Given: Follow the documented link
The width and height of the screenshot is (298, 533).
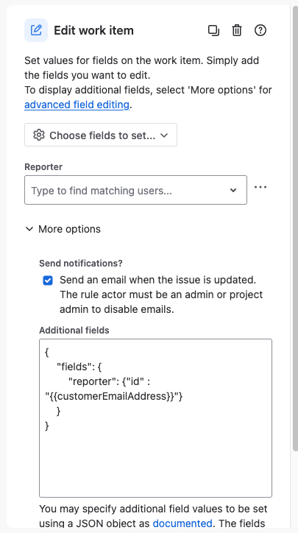Looking at the screenshot, I should tap(182, 523).
